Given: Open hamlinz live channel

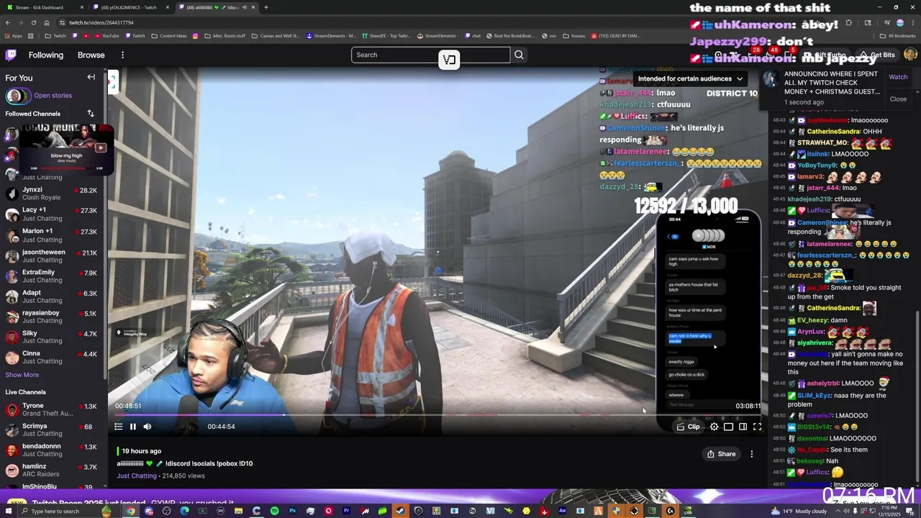Looking at the screenshot, I should coord(52,470).
